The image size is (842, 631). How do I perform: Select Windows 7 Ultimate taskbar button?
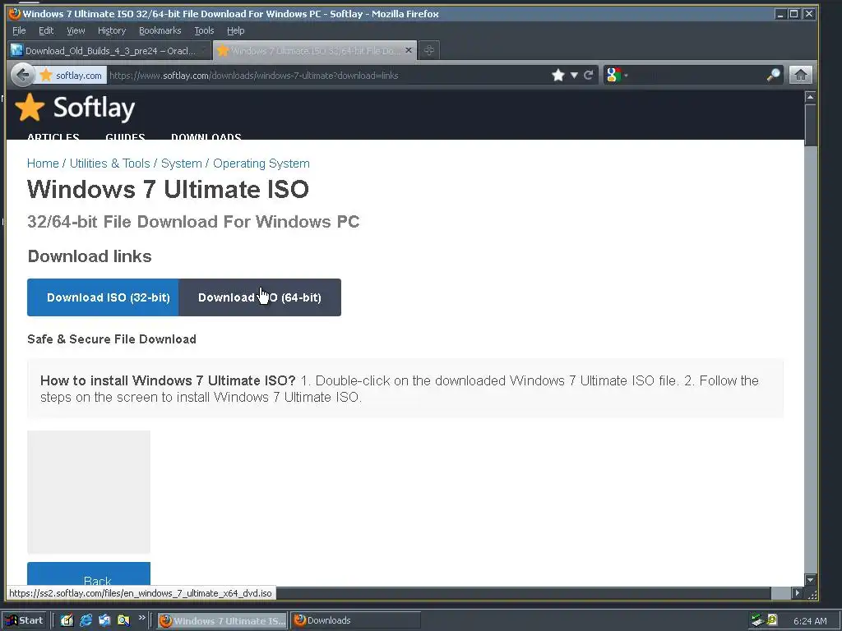(223, 621)
